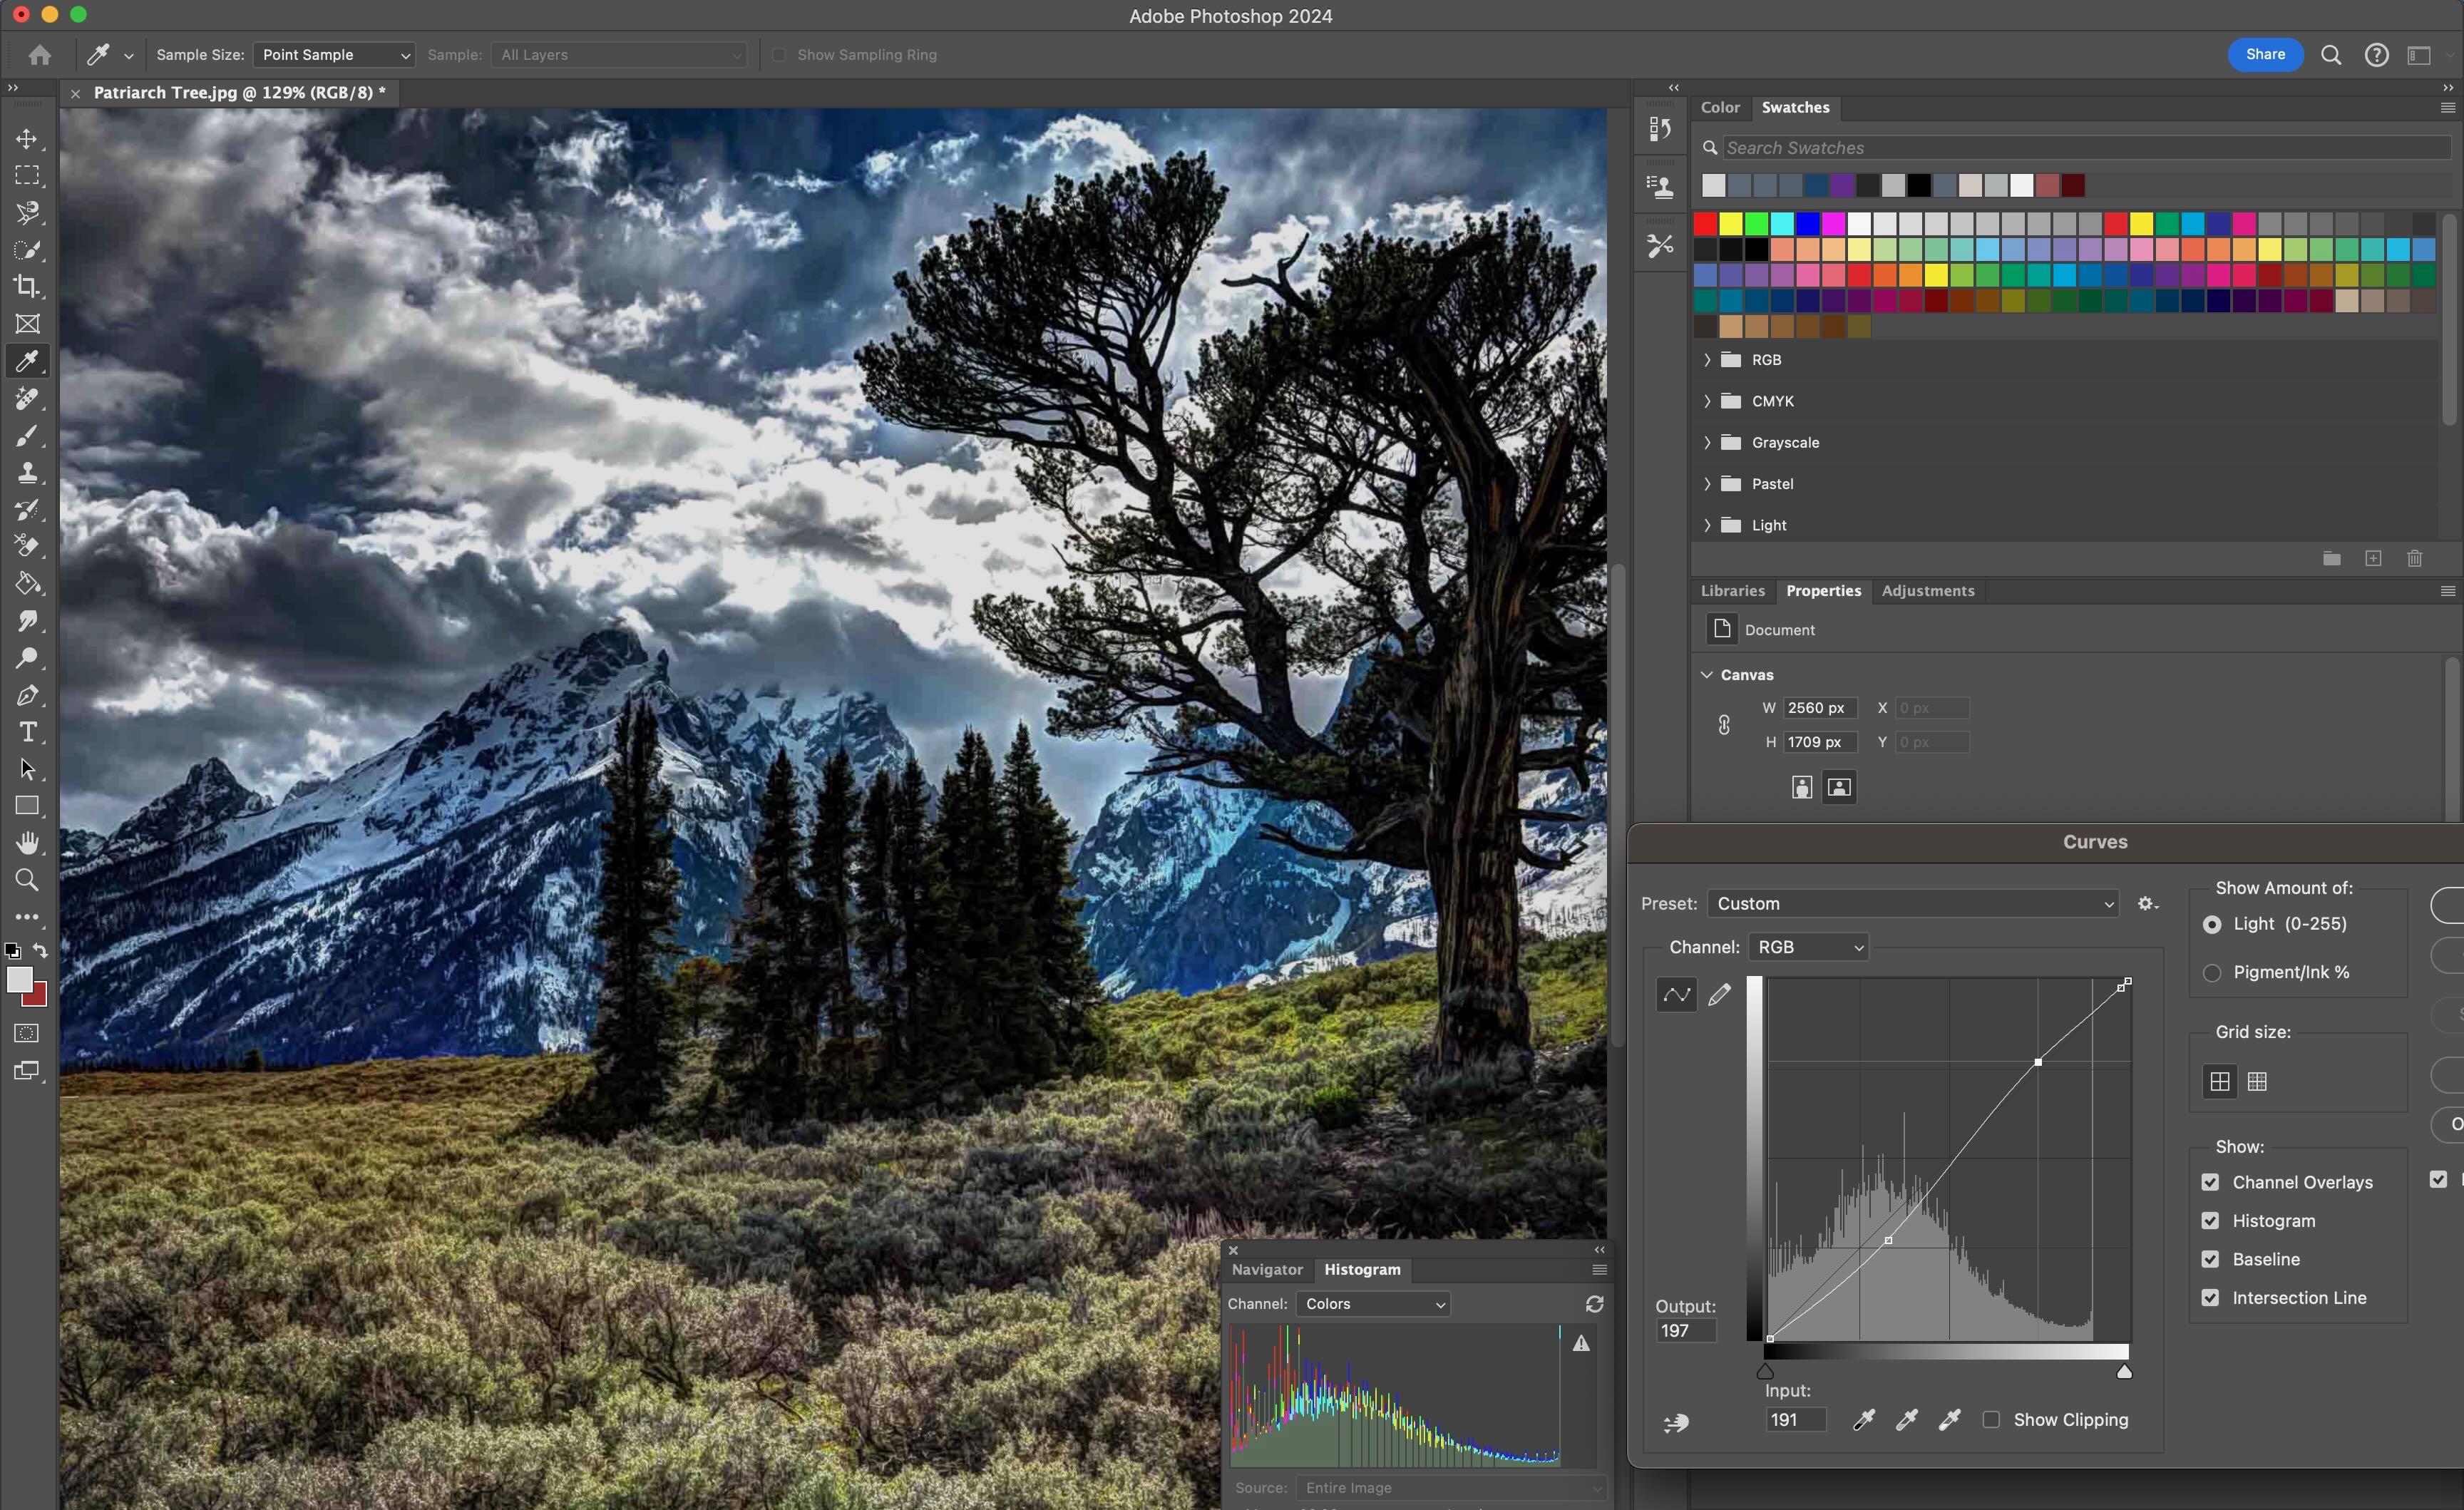Select the Zoom tool in toolbar
The height and width of the screenshot is (1510, 2464).
tap(27, 880)
